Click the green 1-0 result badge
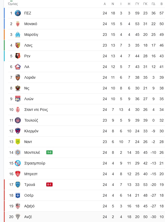165x222 pixels. pyautogui.click(x=49, y=152)
